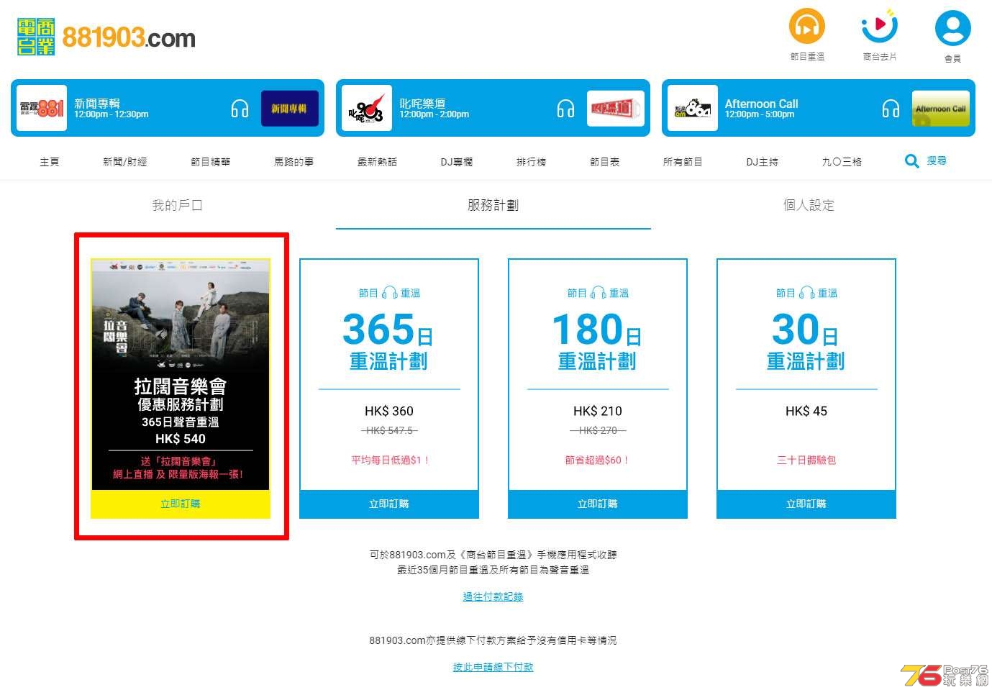Open the 會員 member profile icon

tap(952, 28)
